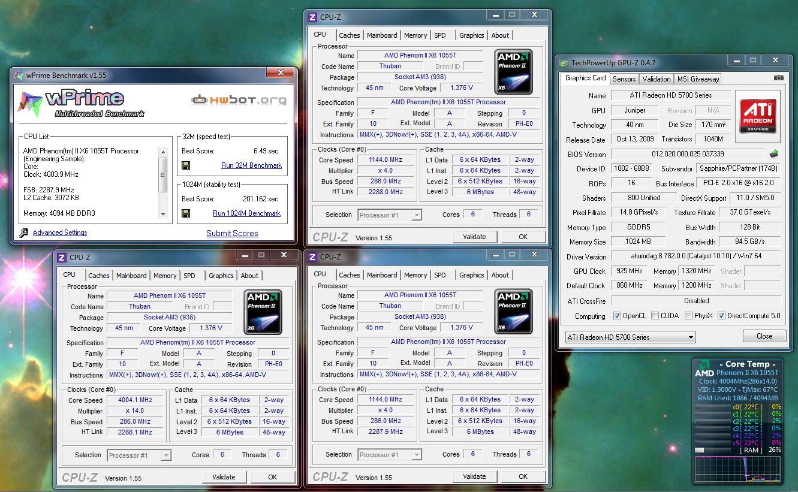The height and width of the screenshot is (492, 798).
Task: Click the wPrime Benchmark title bar icon
Action: coord(19,76)
